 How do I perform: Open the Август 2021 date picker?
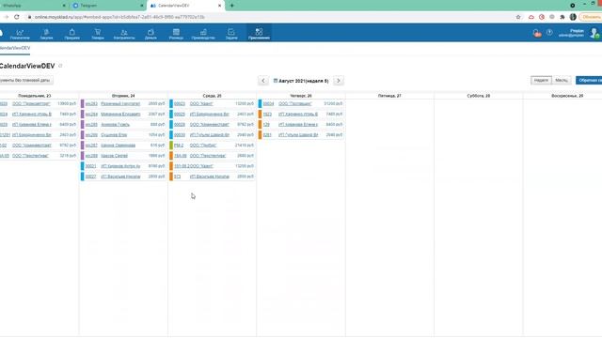pyautogui.click(x=301, y=81)
